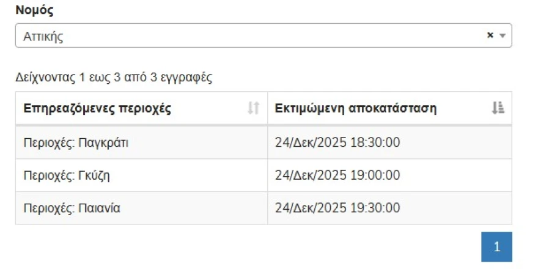Open the Νομός dropdown arrow
This screenshot has width=538, height=269.
pyautogui.click(x=503, y=36)
